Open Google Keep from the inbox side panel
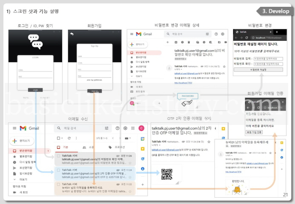The height and width of the screenshot is (204, 295). pos(143,149)
